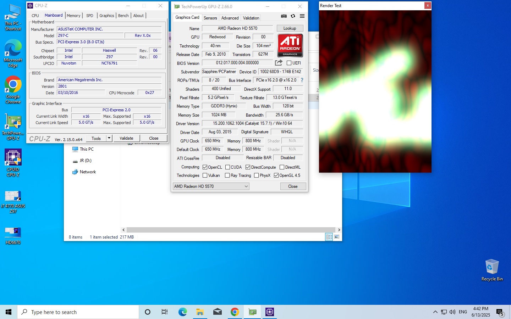
Task: Toggle the DirectCompute checkbox
Action: coord(248,167)
